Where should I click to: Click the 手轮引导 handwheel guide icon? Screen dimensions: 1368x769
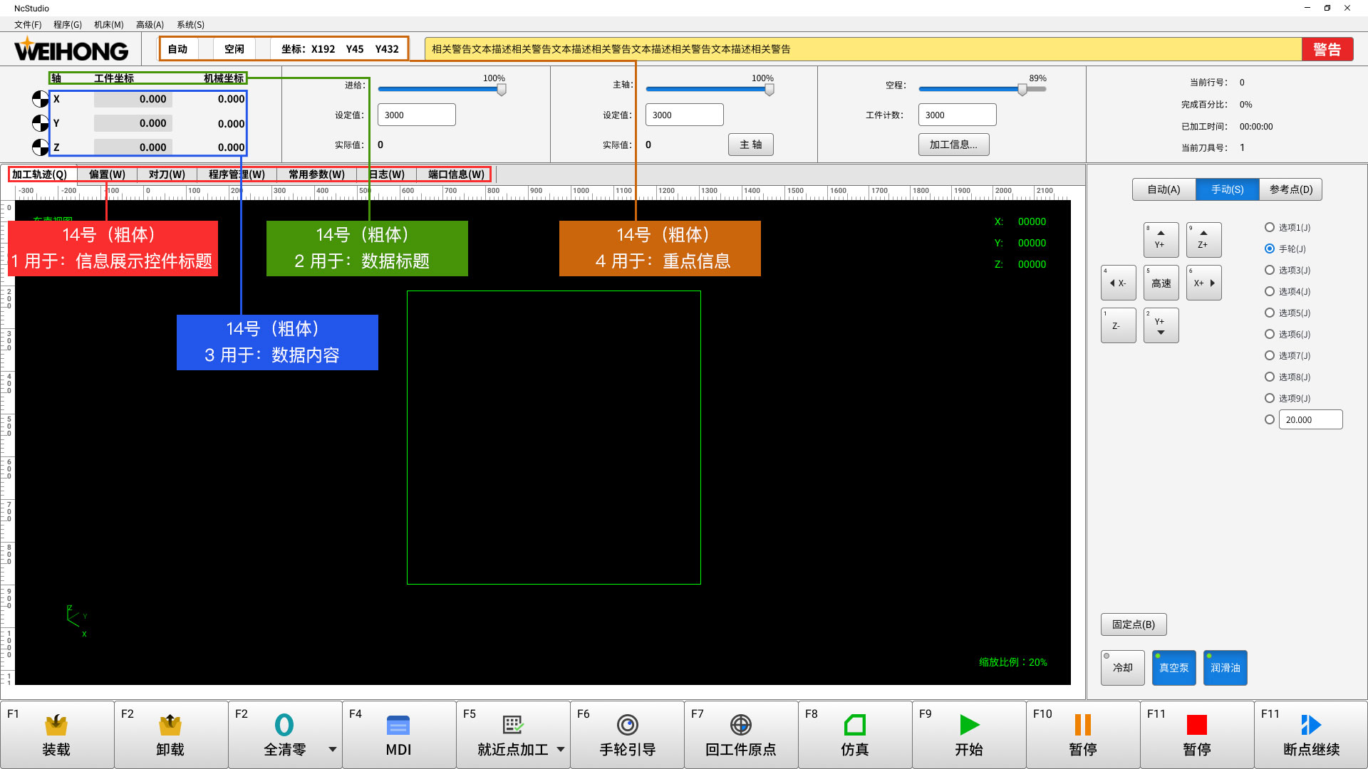[627, 725]
